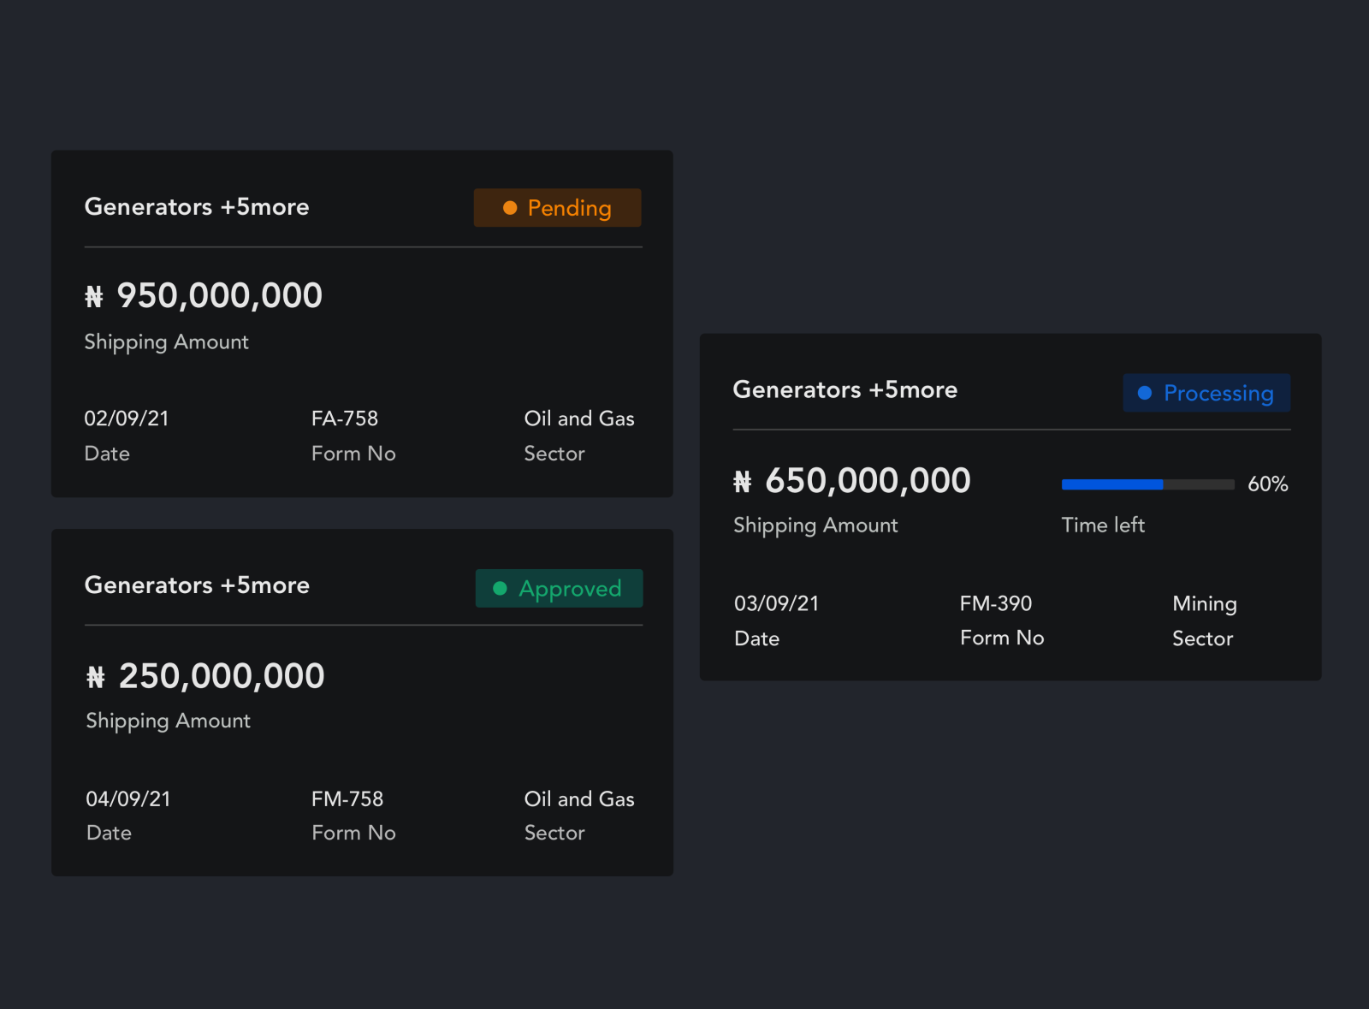Screen dimensions: 1369x1009
Task: Click the Naira symbol beside 250,000,000
Action: 97,676
